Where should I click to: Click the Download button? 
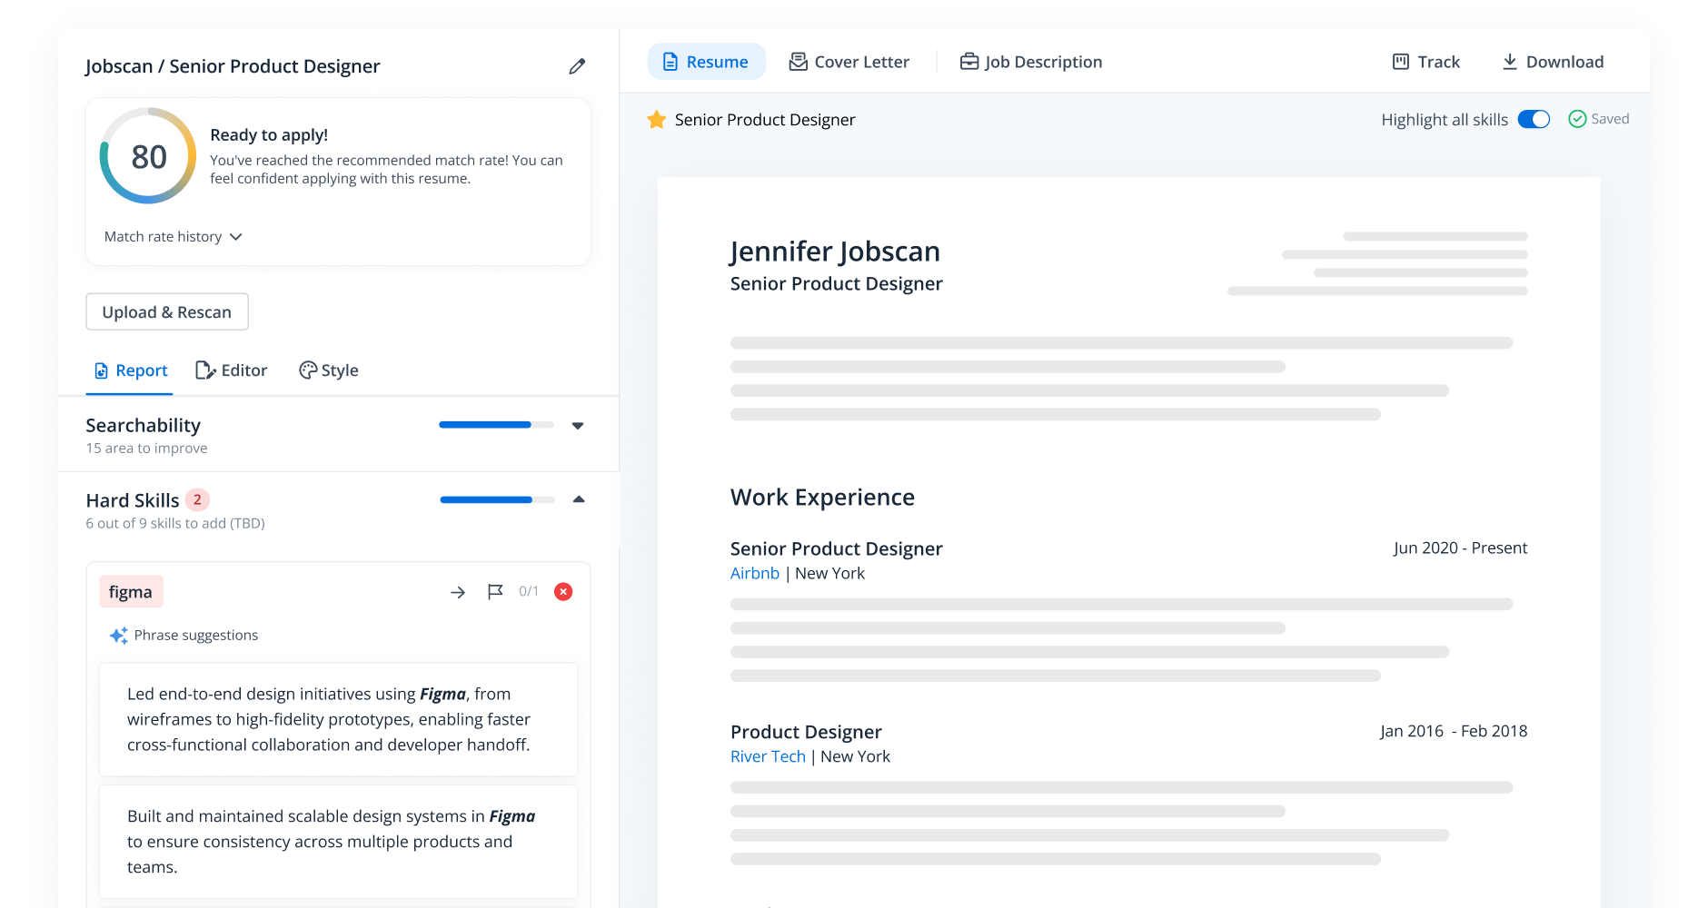pyautogui.click(x=1552, y=62)
